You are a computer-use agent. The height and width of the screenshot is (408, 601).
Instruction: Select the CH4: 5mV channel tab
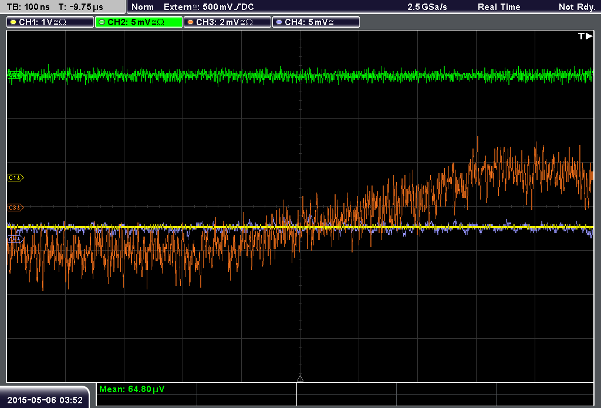coord(316,22)
